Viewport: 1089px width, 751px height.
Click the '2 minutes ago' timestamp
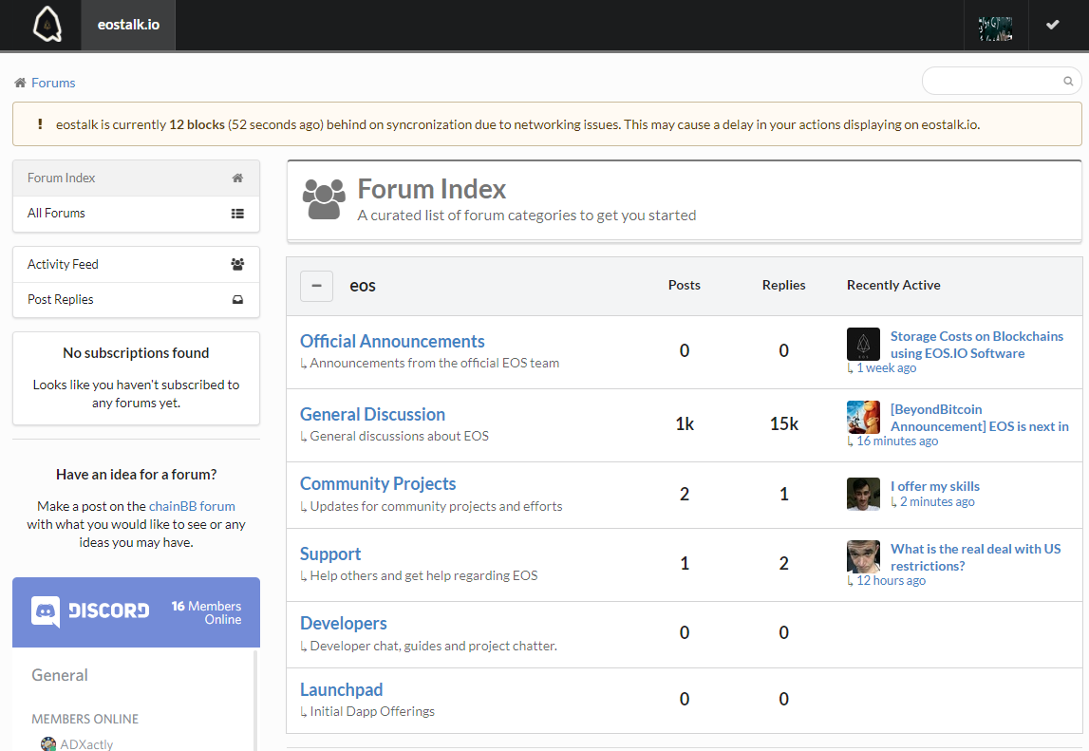pyautogui.click(x=938, y=501)
